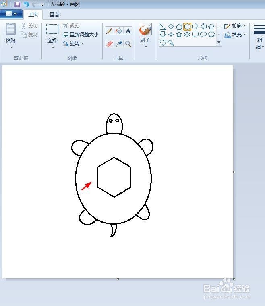Expand Customize Quick Access Toolbar arrow
265x306 pixels.
(x=42, y=5)
